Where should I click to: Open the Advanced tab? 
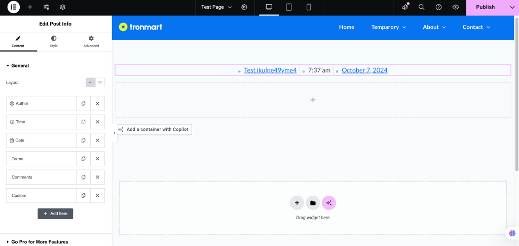(x=91, y=42)
